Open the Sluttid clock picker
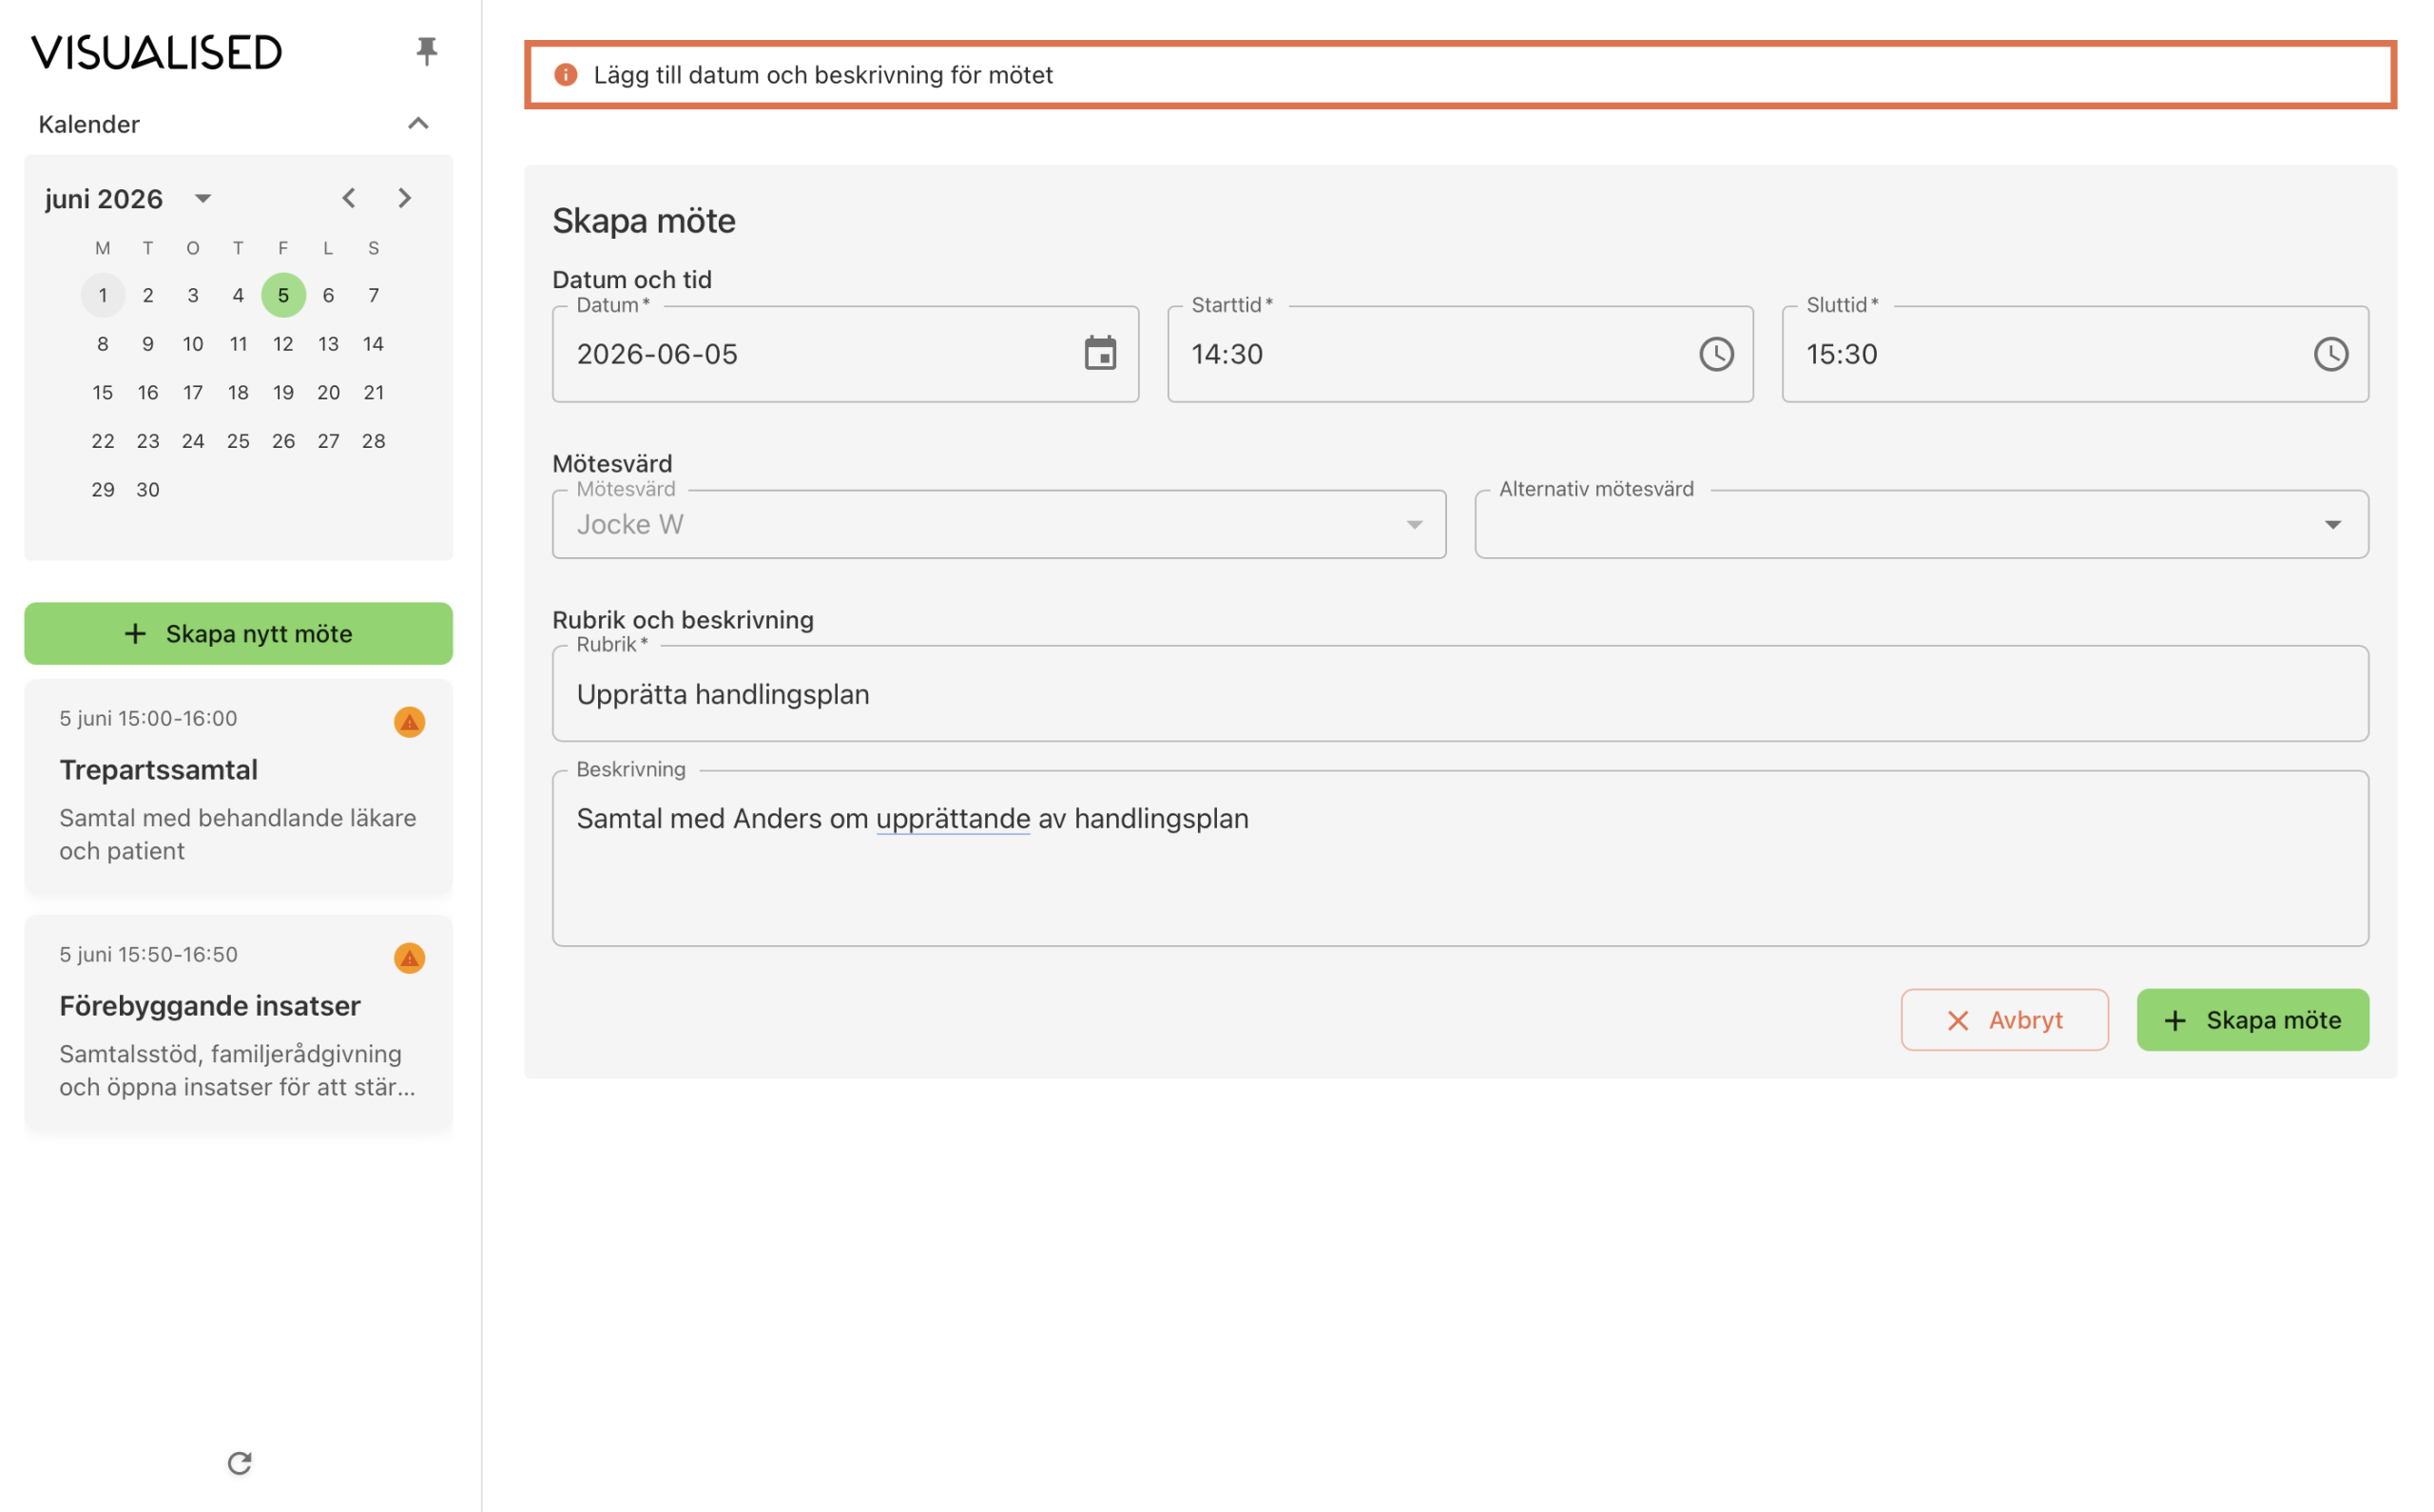This screenshot has height=1512, width=2434. point(2331,354)
